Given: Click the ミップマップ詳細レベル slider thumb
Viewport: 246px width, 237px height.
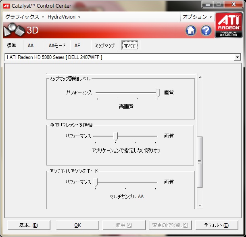Looking at the screenshot, I should (x=158, y=93).
